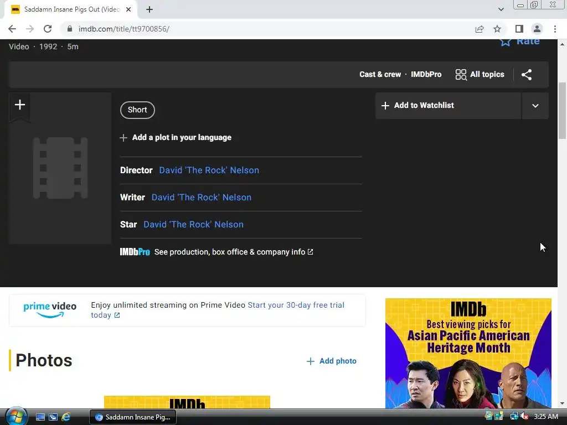The image size is (567, 425).
Task: Open All topics menu
Action: [480, 75]
